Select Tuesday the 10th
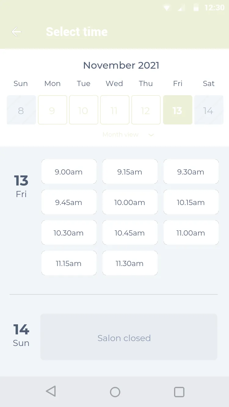 [x=84, y=110]
